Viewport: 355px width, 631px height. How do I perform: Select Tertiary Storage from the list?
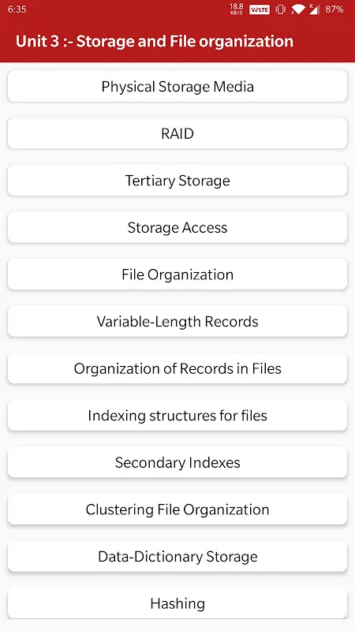click(x=177, y=181)
